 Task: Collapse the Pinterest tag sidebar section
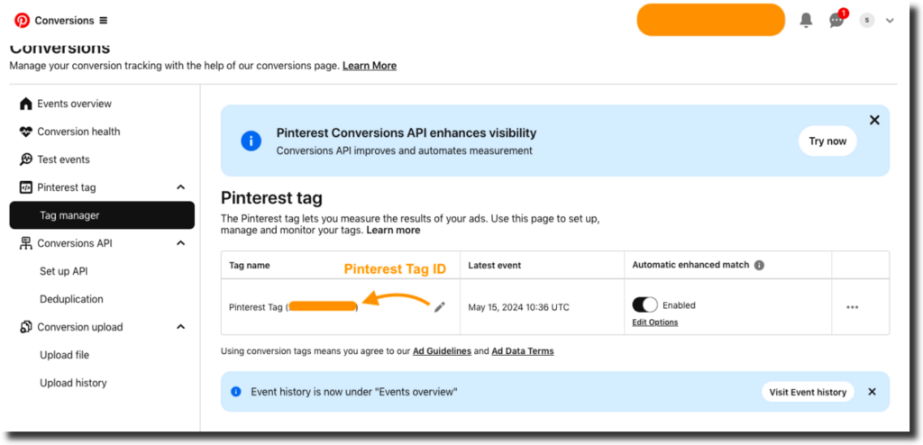[x=180, y=187]
